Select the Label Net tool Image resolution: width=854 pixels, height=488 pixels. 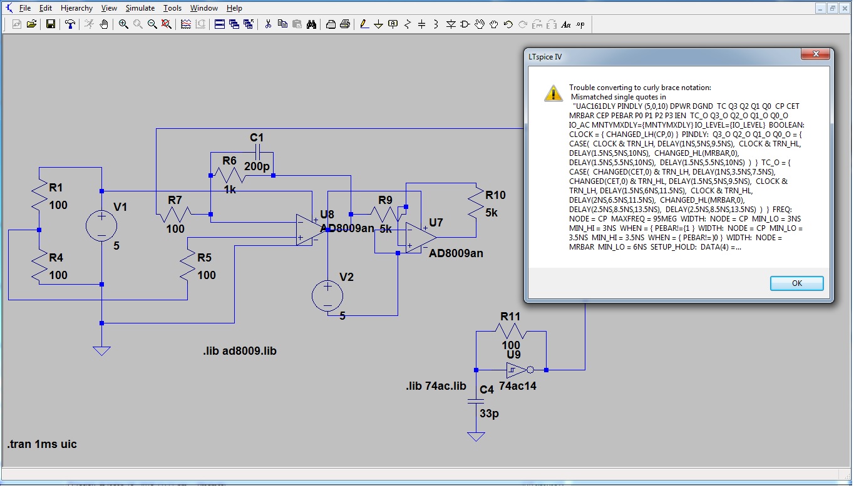click(393, 24)
